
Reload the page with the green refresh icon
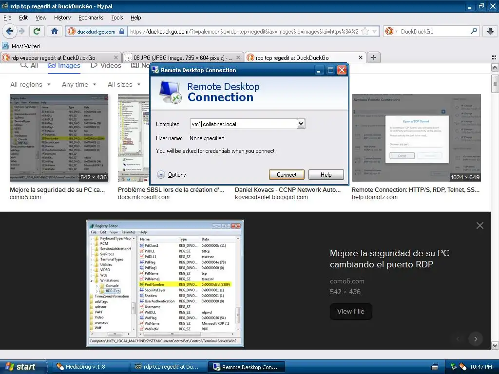coord(37,31)
